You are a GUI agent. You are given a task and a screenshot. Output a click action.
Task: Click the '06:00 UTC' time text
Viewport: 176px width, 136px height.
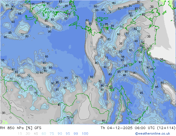click(x=145, y=128)
